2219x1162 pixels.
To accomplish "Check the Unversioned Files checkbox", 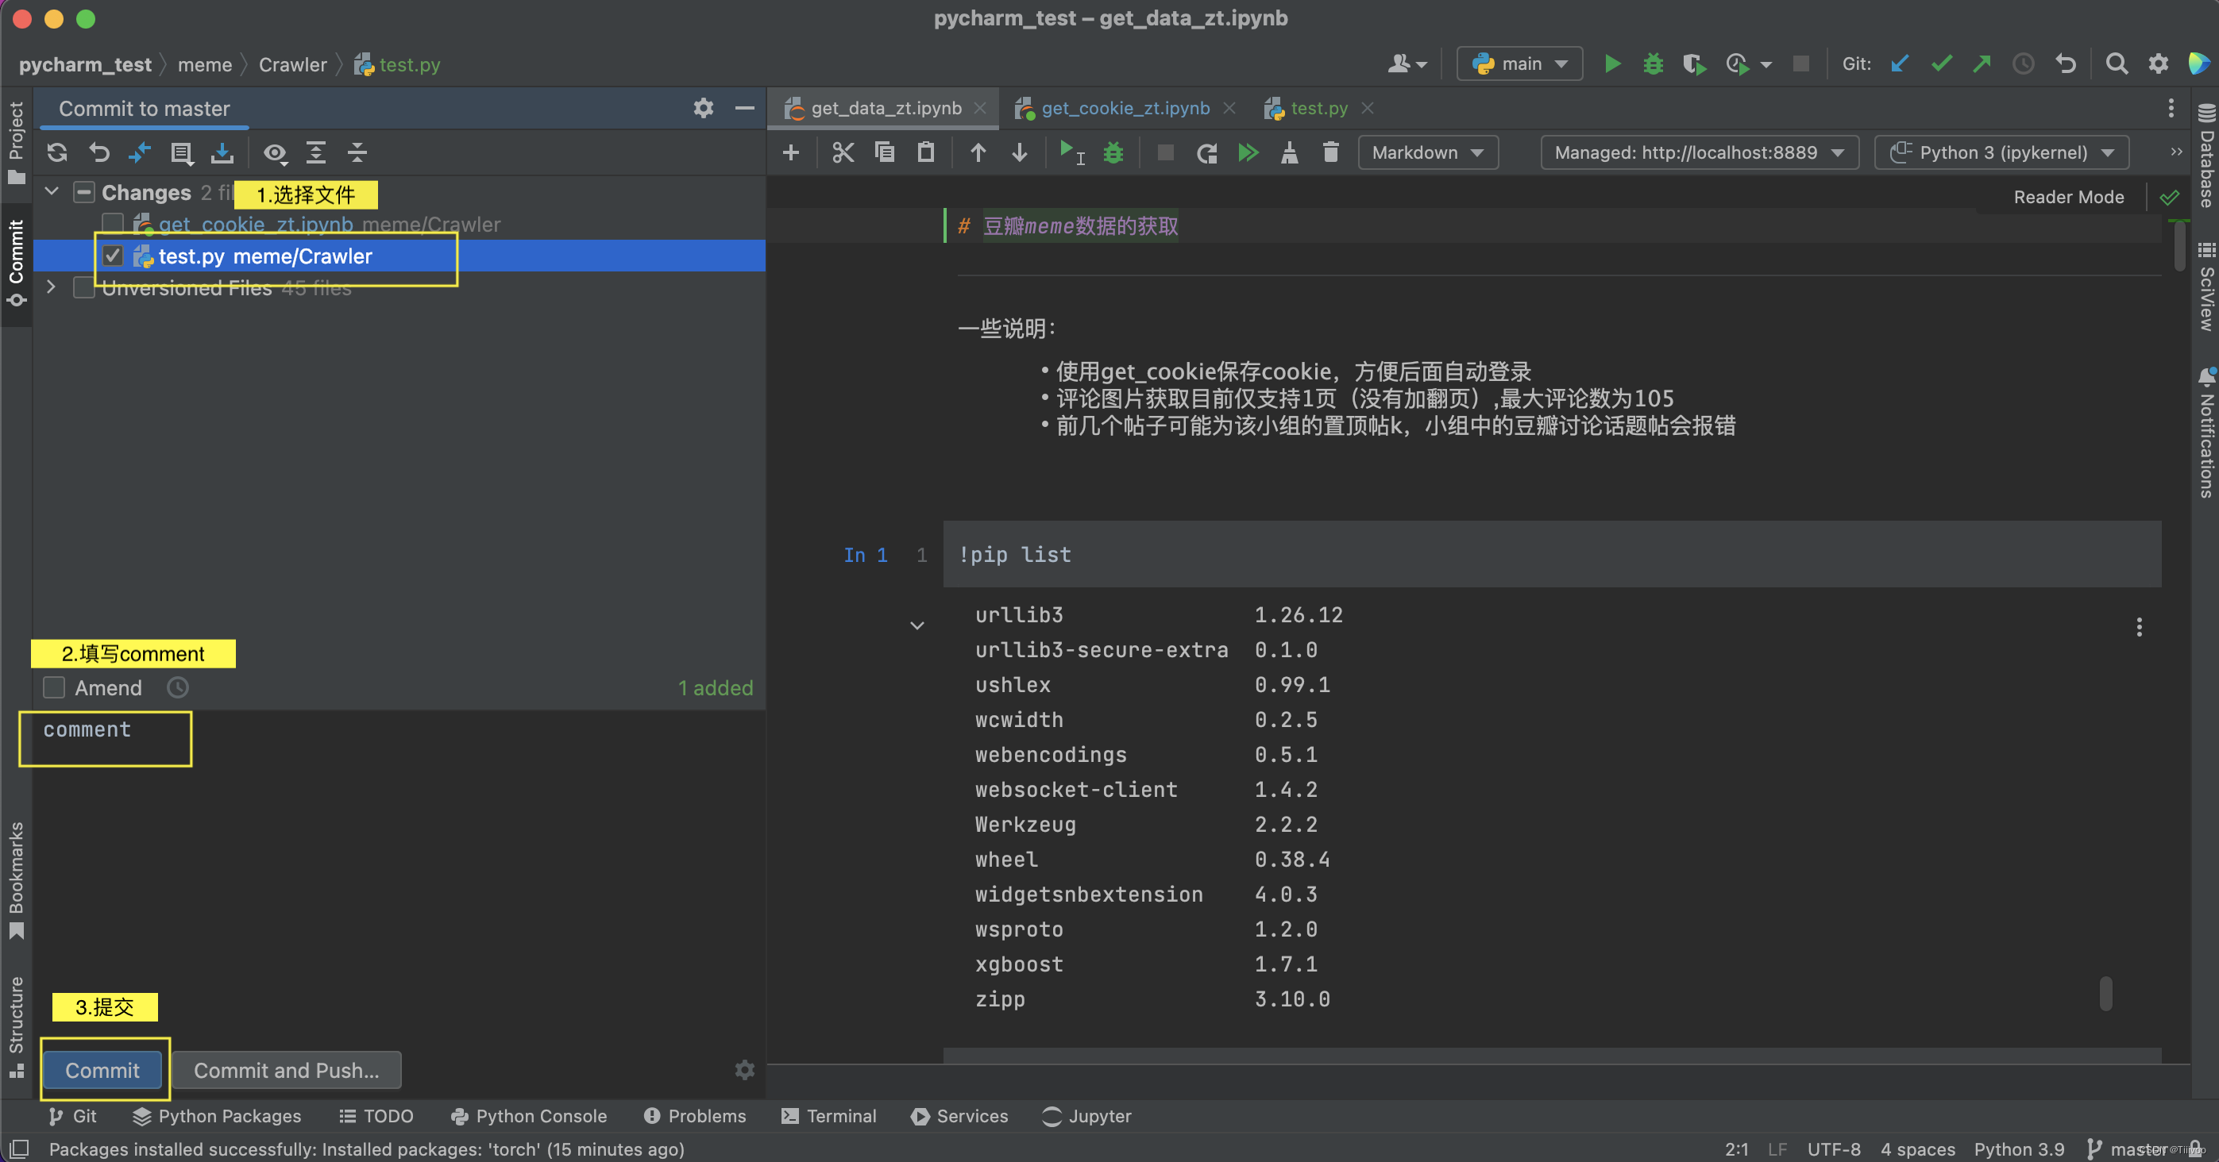I will 83,288.
